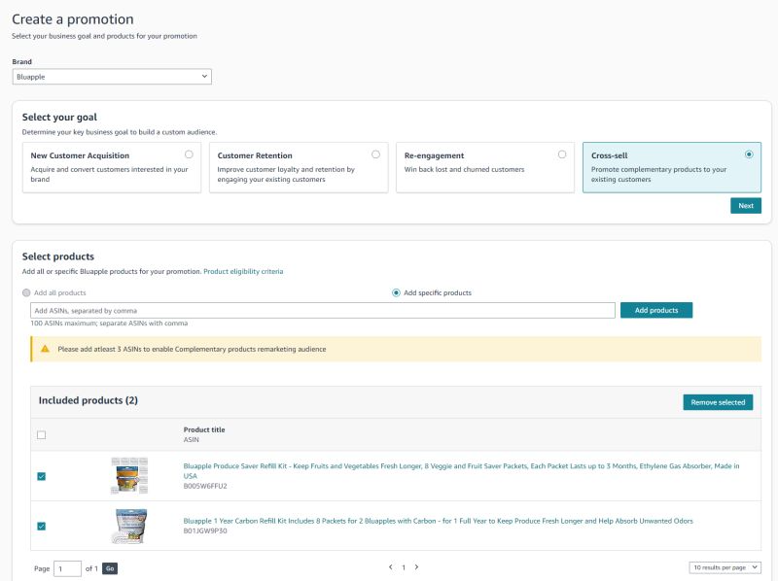Uncheck the Produce Saver Refill Kit checkbox
Screen dimensions: 778x581
[x=41, y=476]
